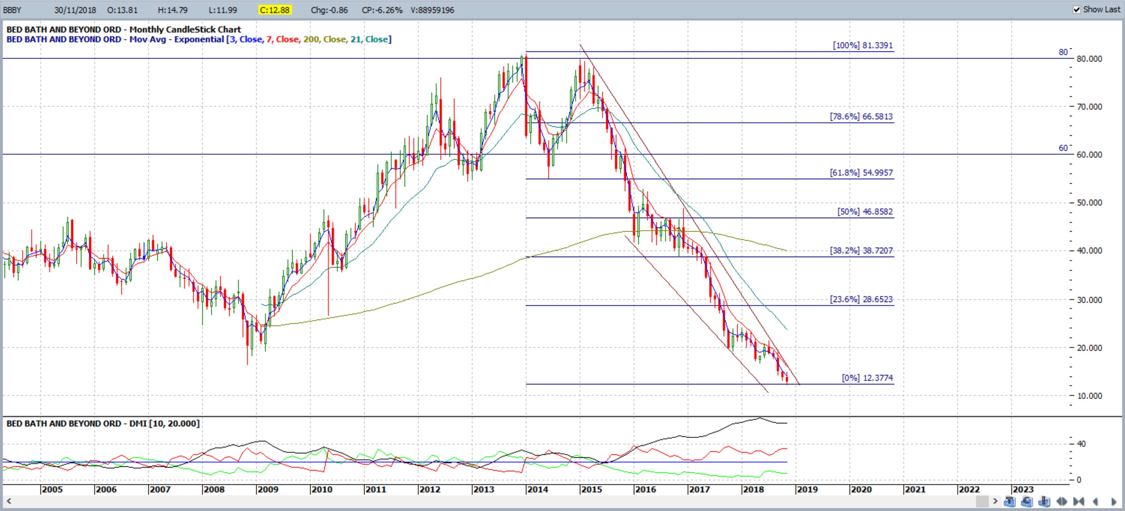Image resolution: width=1125 pixels, height=511 pixels.
Task: Click the compress horizontal spacing arrows icon
Action: 1079,501
